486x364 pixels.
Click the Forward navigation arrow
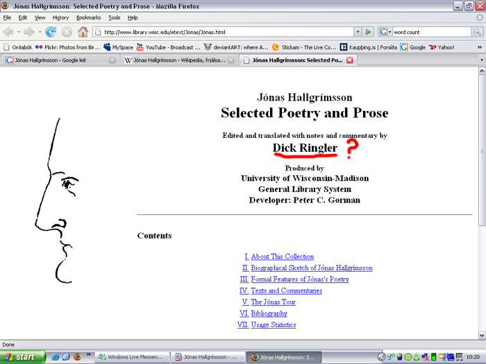[29, 32]
